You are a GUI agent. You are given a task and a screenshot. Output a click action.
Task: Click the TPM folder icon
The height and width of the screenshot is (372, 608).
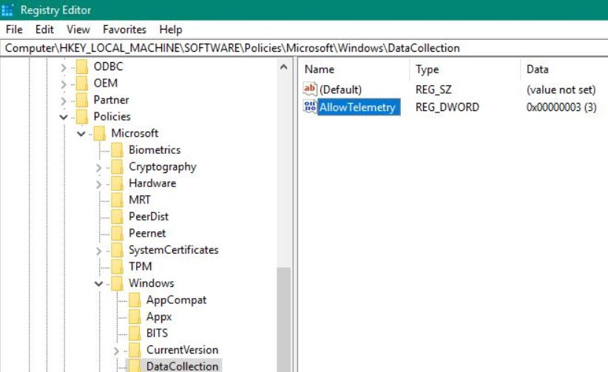coord(117,267)
